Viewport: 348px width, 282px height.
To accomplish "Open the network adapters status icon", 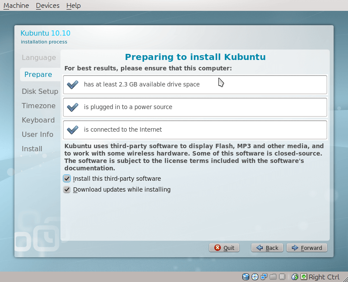I will pyautogui.click(x=264, y=277).
